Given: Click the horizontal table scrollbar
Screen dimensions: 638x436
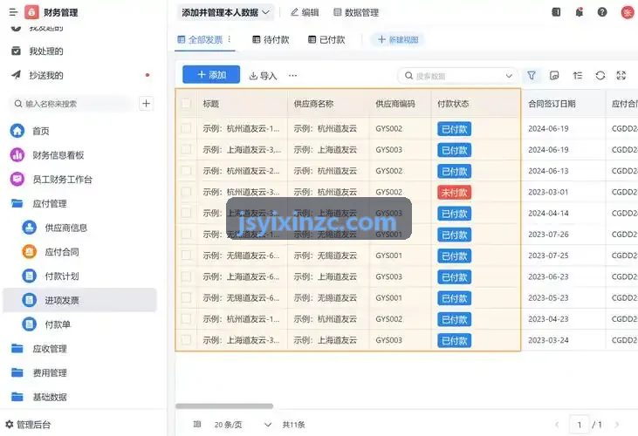Looking at the screenshot, I should (x=224, y=406).
